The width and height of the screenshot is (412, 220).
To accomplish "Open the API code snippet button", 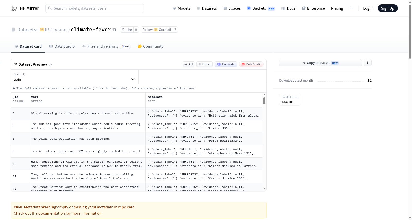I will click(188, 64).
